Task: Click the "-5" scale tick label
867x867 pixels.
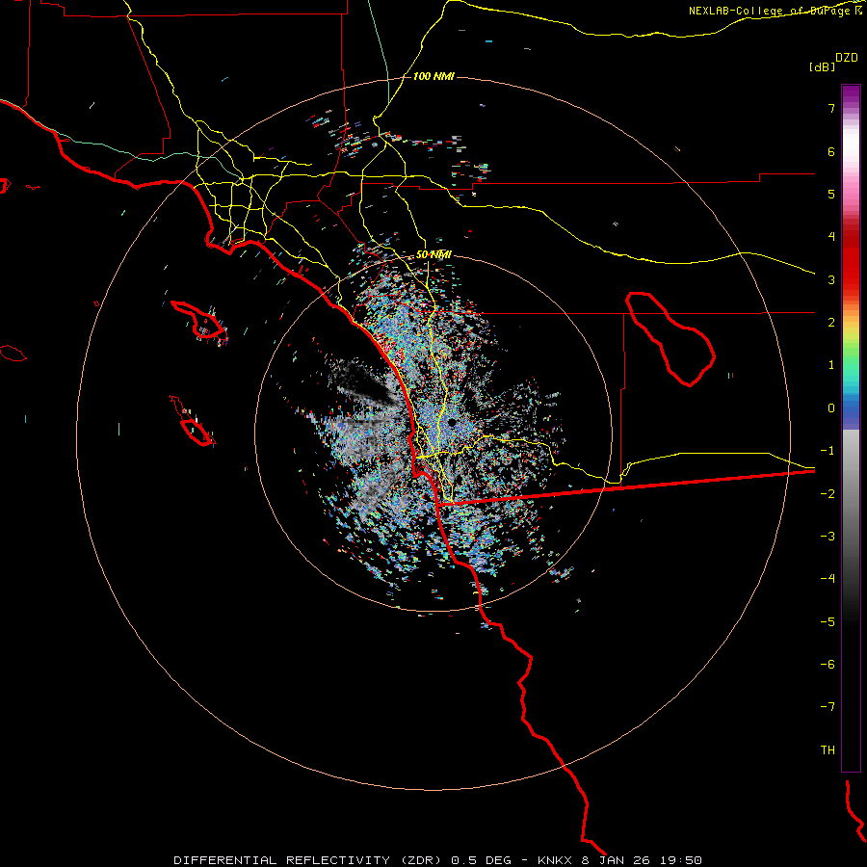Action: (x=828, y=622)
